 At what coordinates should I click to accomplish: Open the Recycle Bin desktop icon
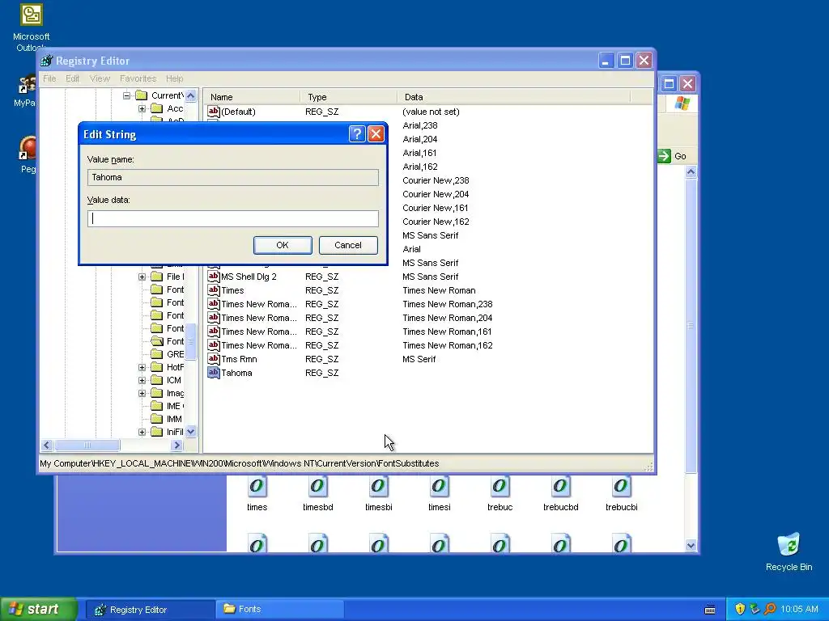tap(789, 551)
